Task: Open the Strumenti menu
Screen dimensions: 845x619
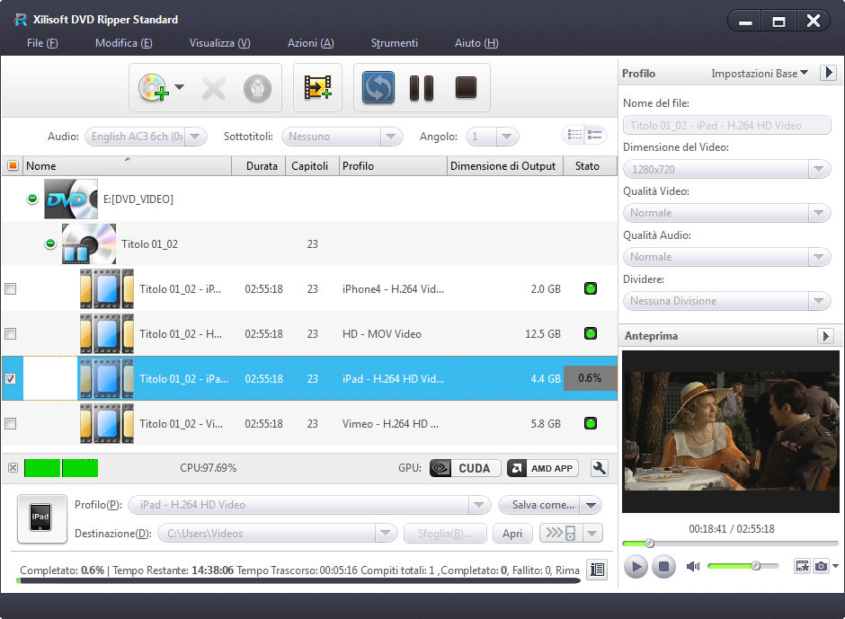Action: pyautogui.click(x=394, y=43)
